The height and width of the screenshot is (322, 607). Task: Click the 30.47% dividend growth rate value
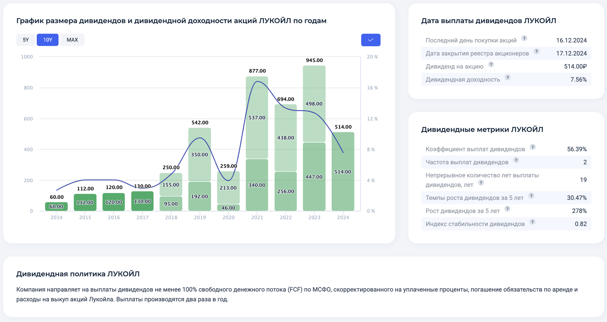(577, 198)
